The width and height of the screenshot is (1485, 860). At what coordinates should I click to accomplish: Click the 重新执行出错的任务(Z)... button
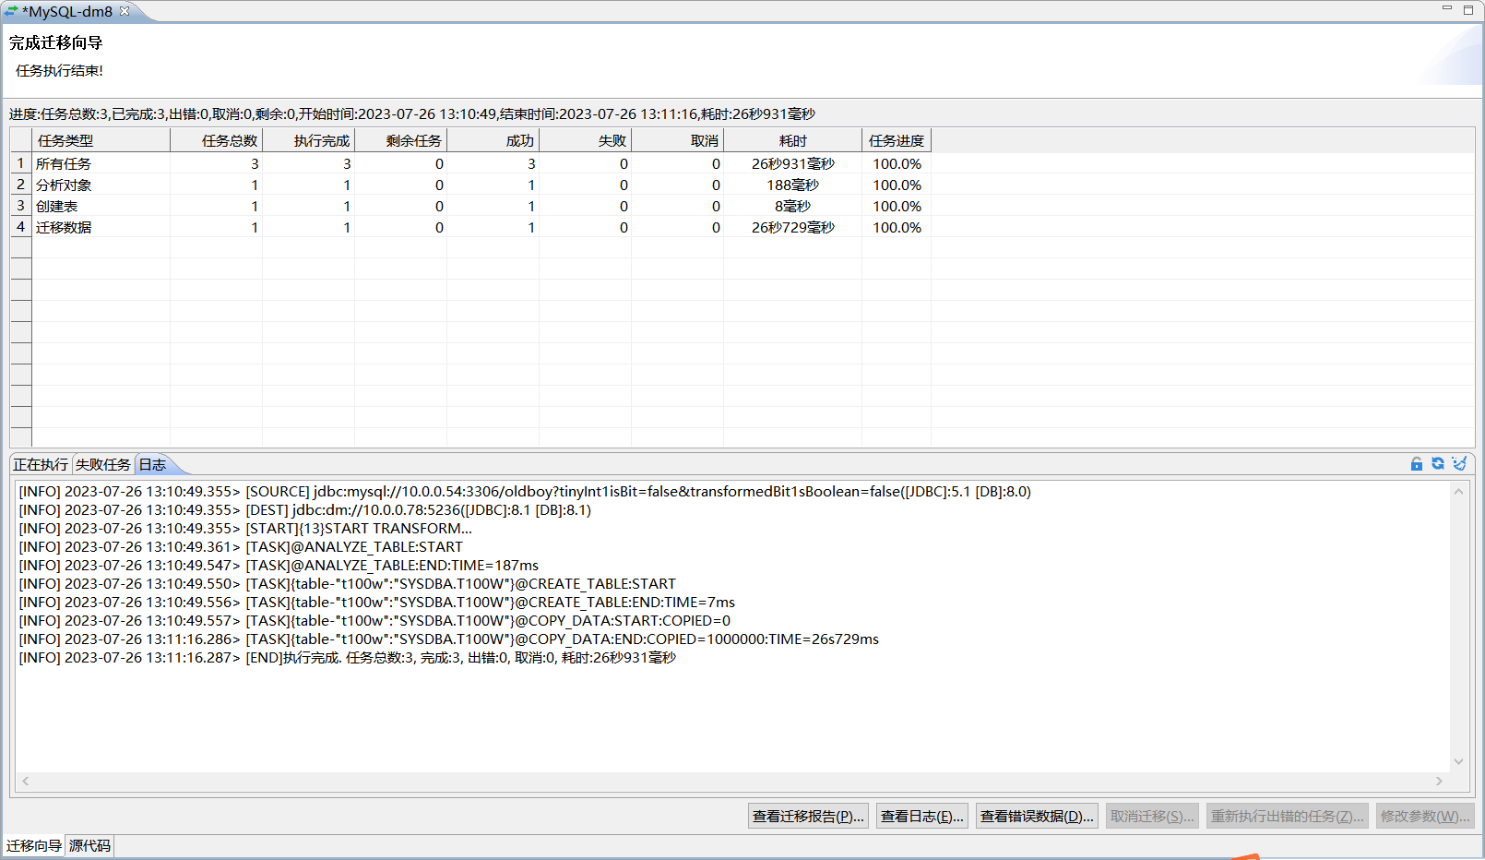point(1288,817)
